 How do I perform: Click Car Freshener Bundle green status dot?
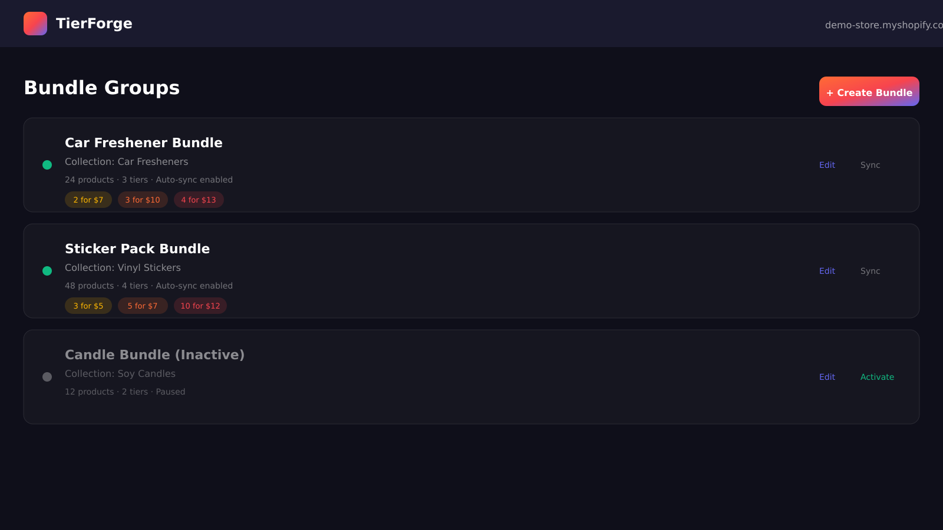pyautogui.click(x=47, y=165)
